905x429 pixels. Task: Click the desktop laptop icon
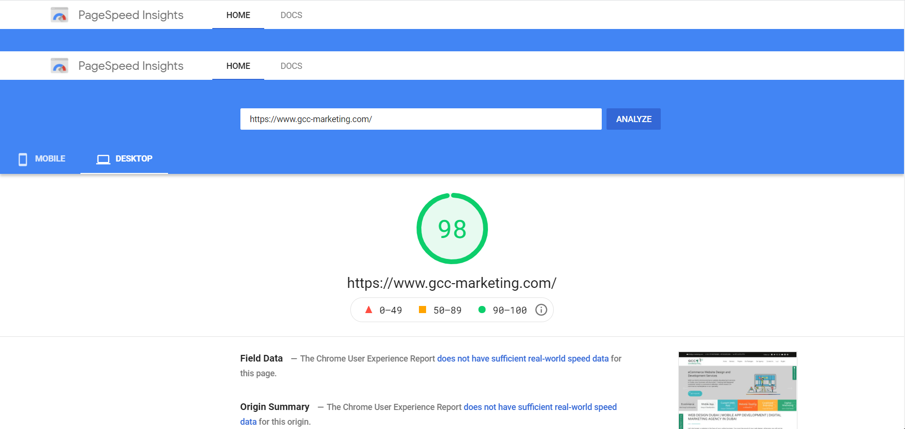(x=103, y=159)
